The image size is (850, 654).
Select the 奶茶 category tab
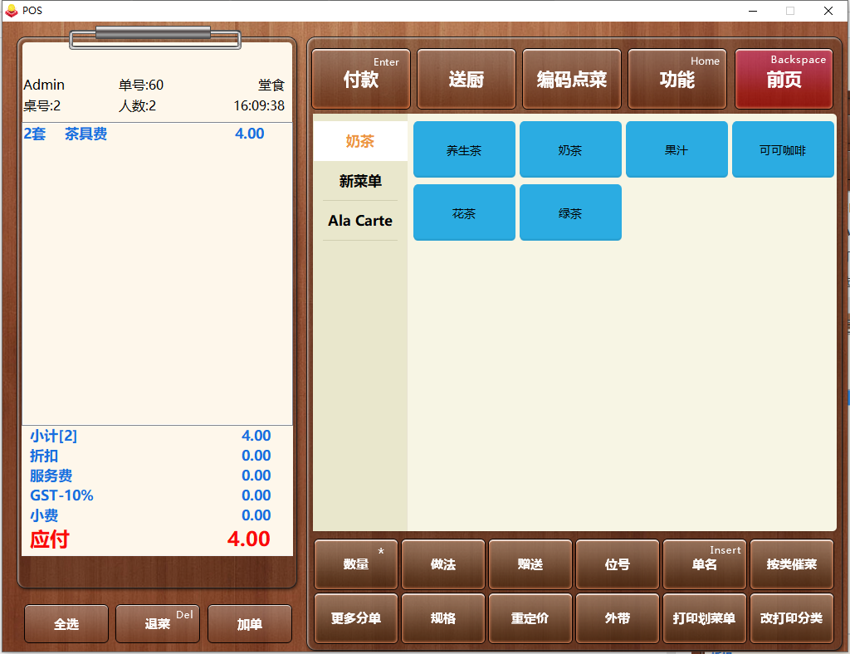[x=360, y=141]
